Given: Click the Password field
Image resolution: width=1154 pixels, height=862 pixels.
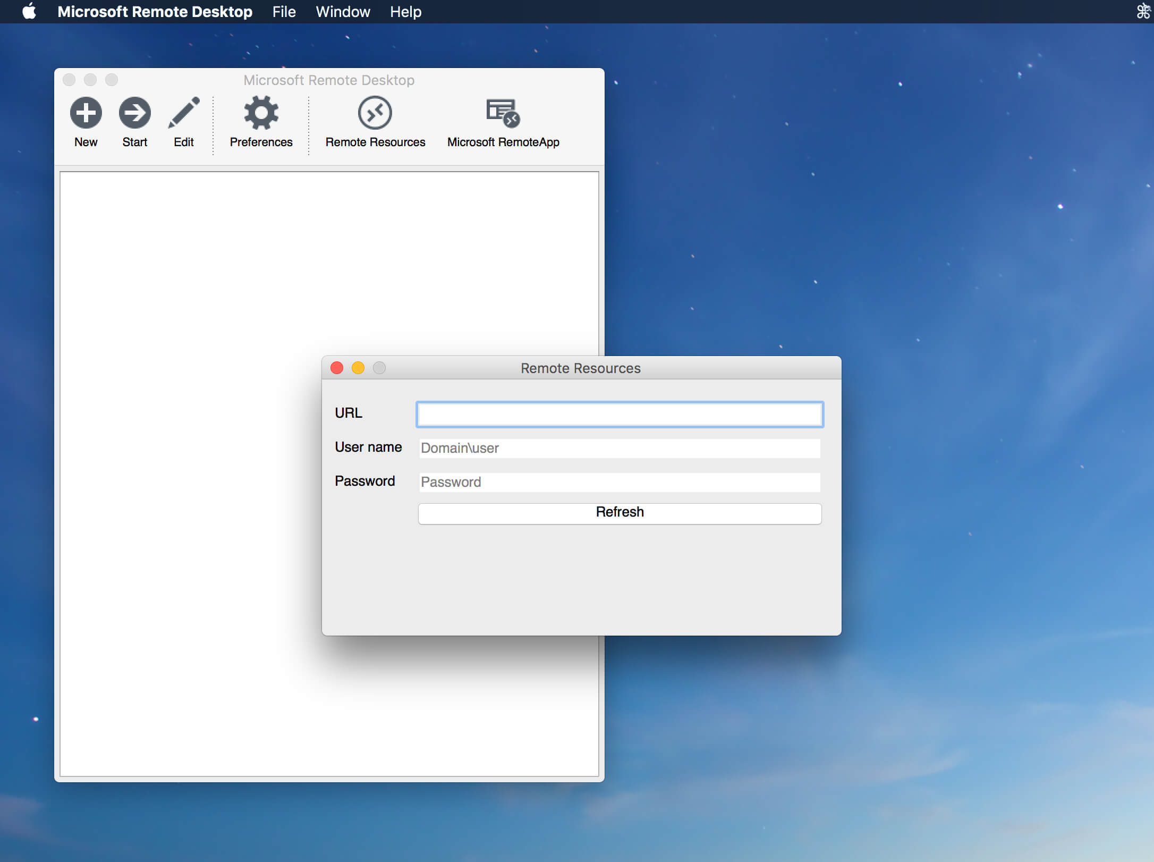Looking at the screenshot, I should [620, 482].
